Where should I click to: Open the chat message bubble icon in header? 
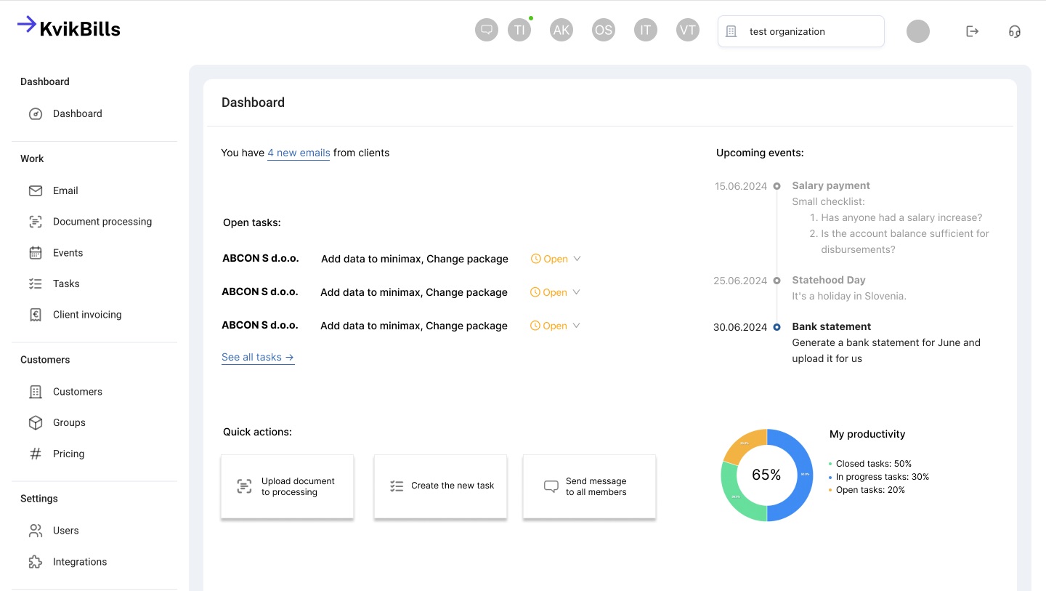coord(487,30)
